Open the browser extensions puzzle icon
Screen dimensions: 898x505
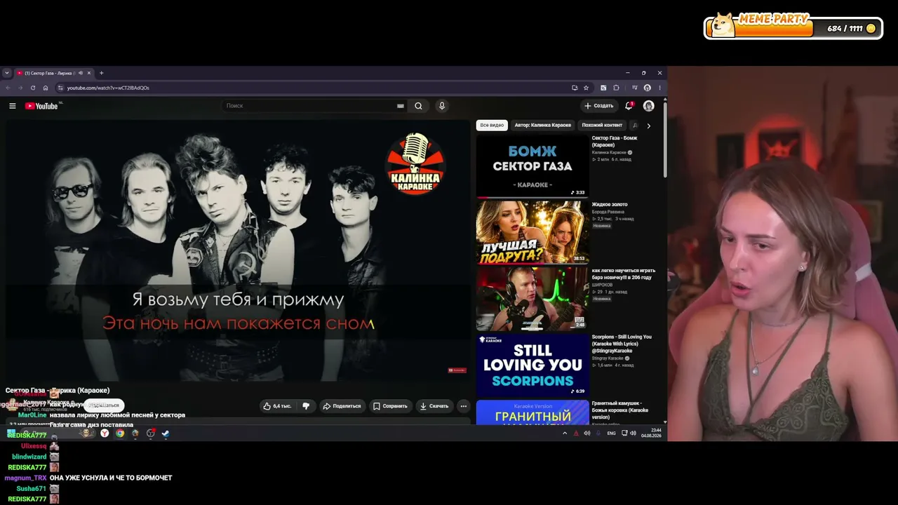tap(616, 88)
